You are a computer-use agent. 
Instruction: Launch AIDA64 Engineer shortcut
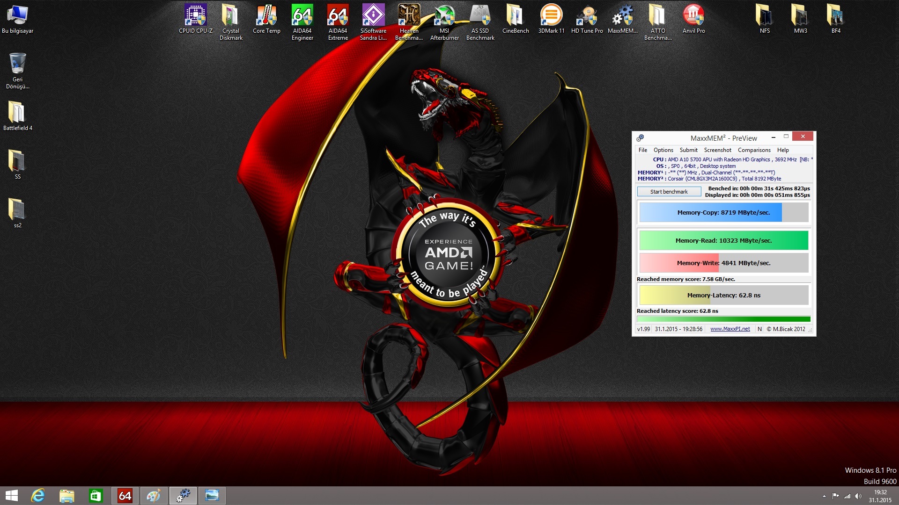tap(302, 22)
